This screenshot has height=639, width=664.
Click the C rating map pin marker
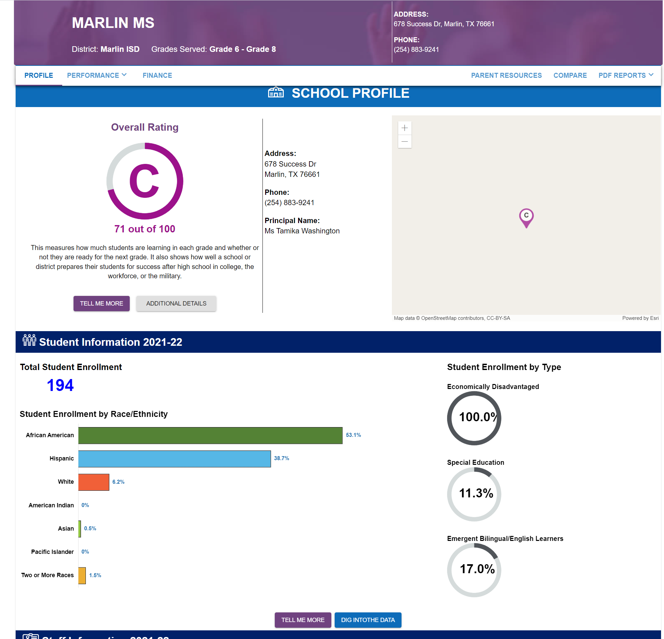[526, 218]
